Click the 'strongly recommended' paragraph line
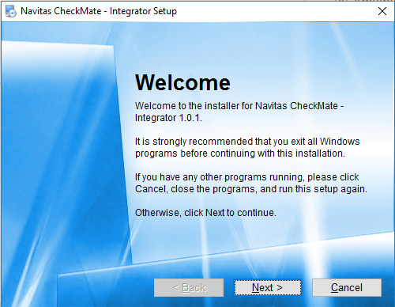Image resolution: width=395 pixels, height=307 pixels. point(247,142)
